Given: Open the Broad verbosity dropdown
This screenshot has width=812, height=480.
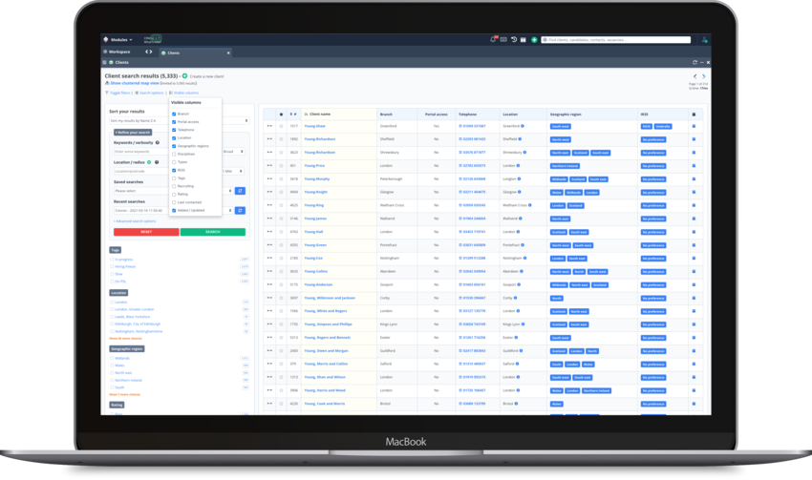Looking at the screenshot, I should [233, 152].
